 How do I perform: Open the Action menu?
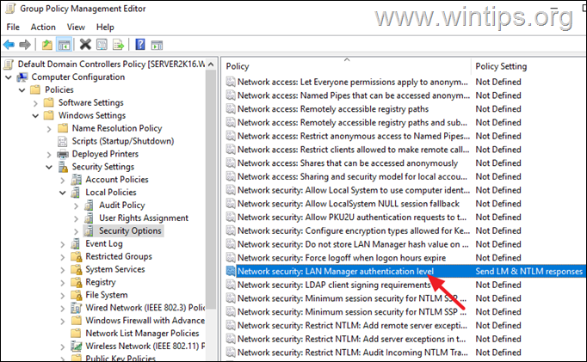click(43, 27)
